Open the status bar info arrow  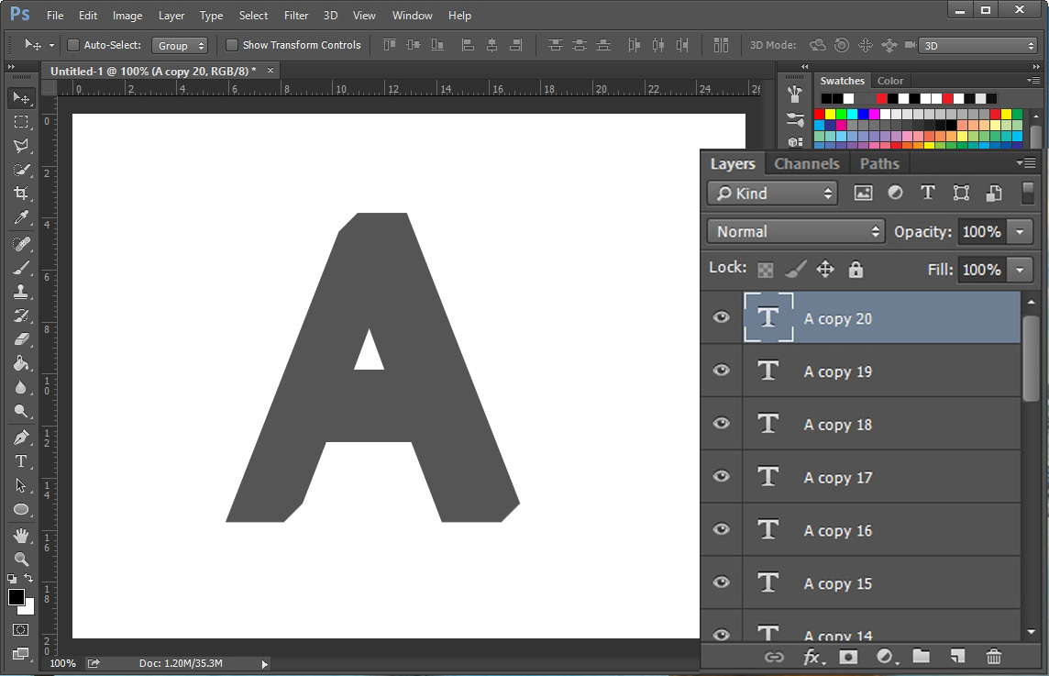tap(265, 664)
